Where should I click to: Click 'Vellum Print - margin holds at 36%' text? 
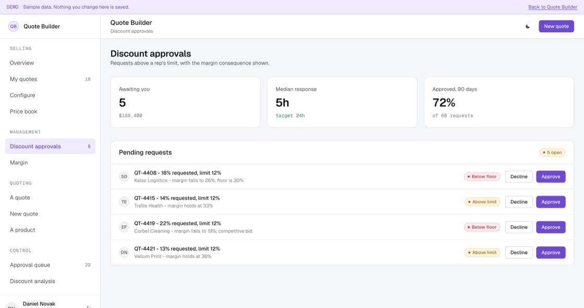173,256
